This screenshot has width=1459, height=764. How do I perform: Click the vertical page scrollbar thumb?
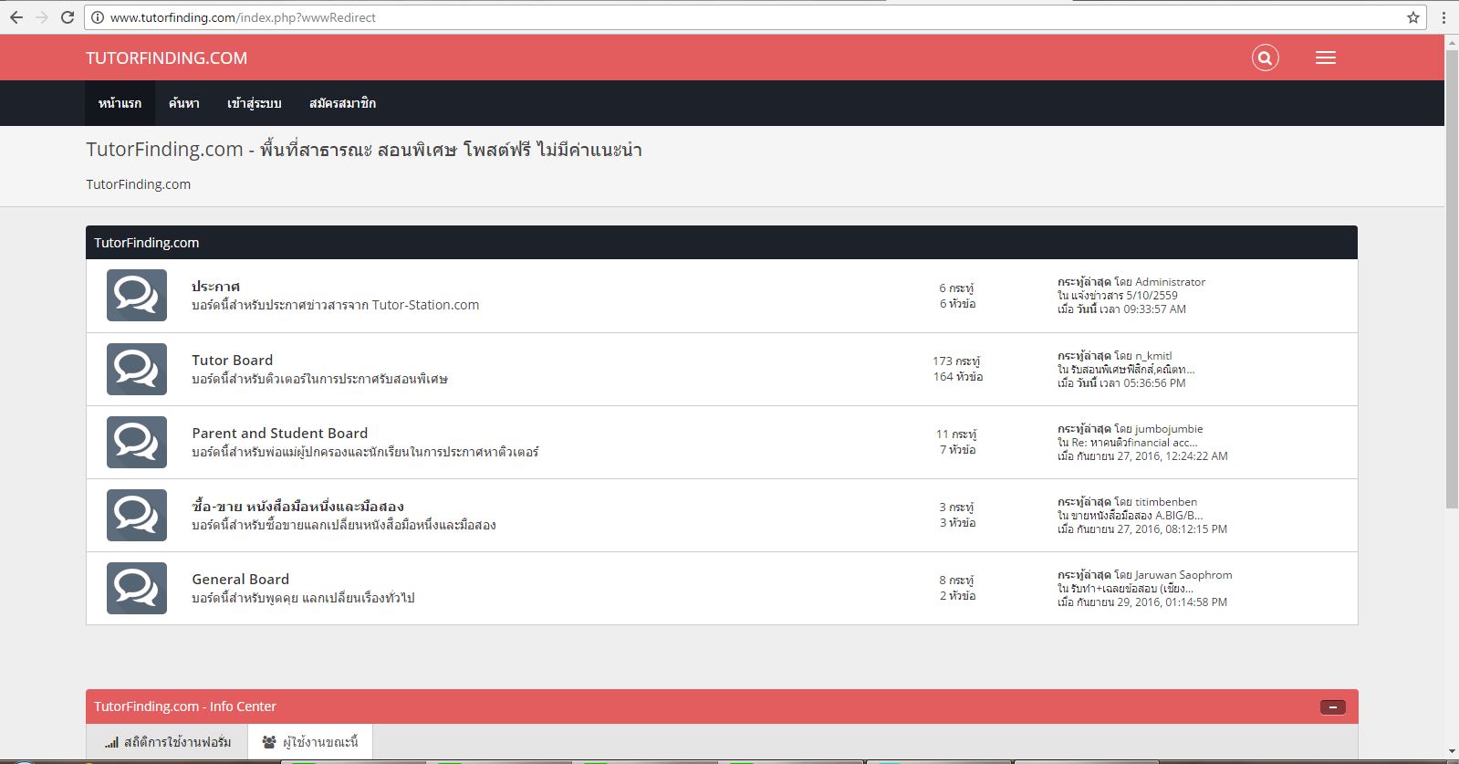(1452, 278)
